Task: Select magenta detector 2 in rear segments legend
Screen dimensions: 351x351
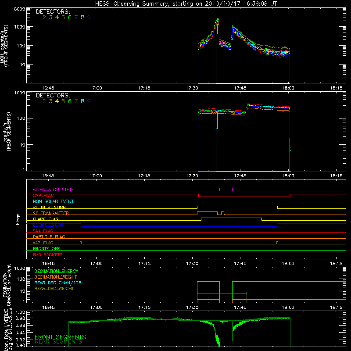Action: [x=44, y=101]
